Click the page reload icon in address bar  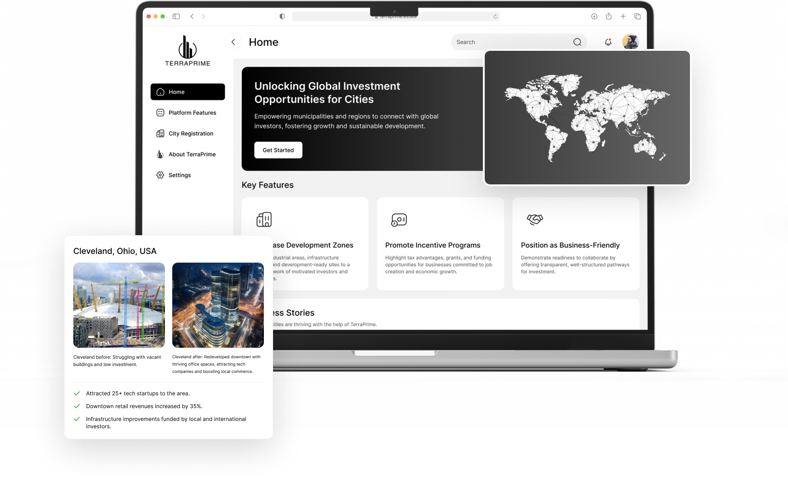click(x=495, y=16)
